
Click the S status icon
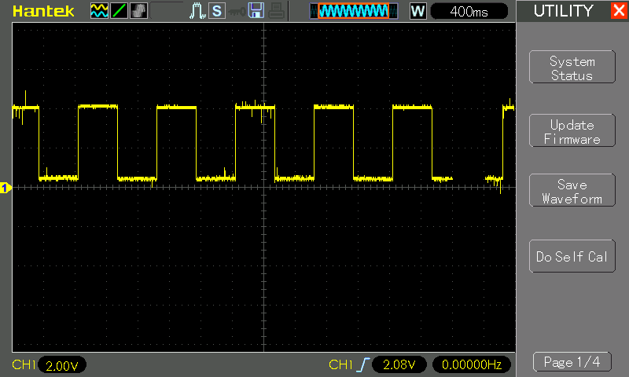(x=216, y=11)
